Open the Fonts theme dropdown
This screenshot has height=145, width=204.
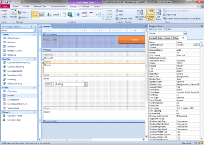[23, 17]
